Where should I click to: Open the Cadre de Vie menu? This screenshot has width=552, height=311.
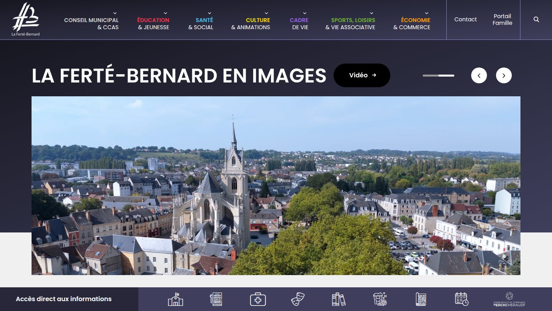pos(299,24)
